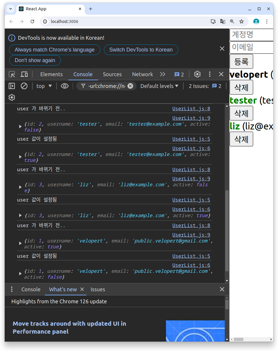The image size is (278, 351).
Task: Open the zoom magnifier icon
Action: point(232,21)
